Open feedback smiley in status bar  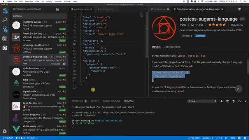click(x=239, y=138)
